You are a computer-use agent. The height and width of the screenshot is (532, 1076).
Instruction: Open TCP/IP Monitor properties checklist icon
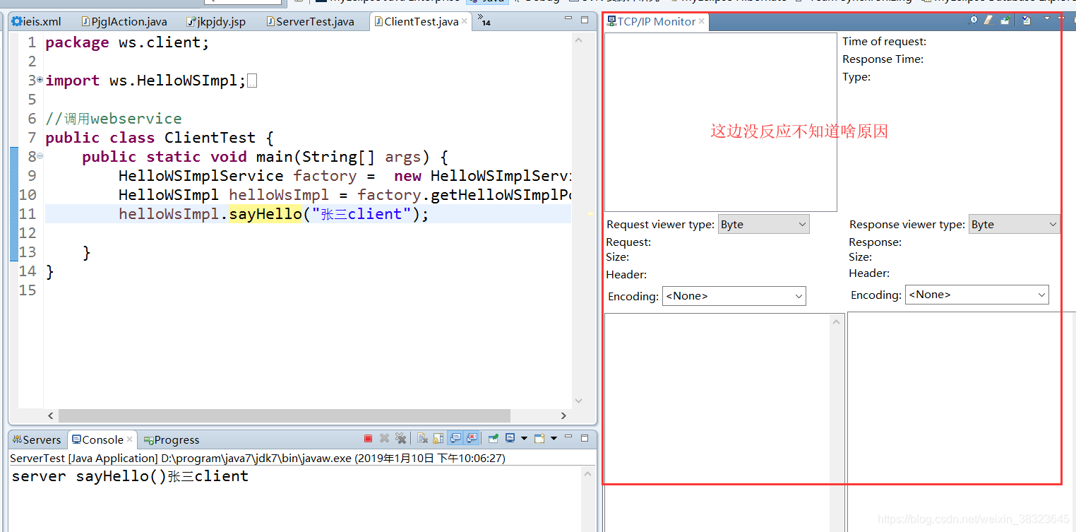coord(1027,20)
